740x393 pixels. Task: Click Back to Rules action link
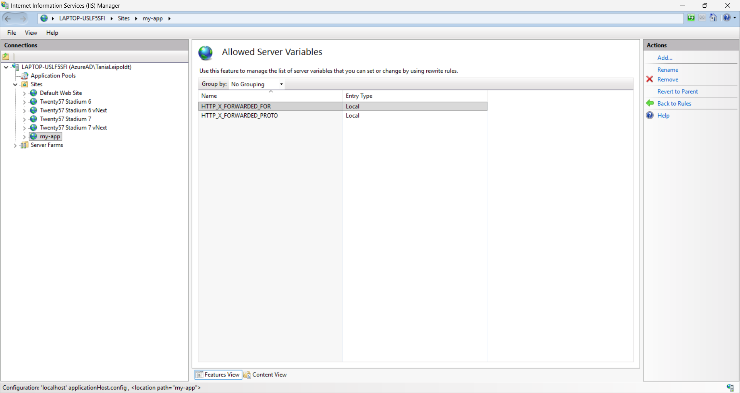pyautogui.click(x=674, y=103)
